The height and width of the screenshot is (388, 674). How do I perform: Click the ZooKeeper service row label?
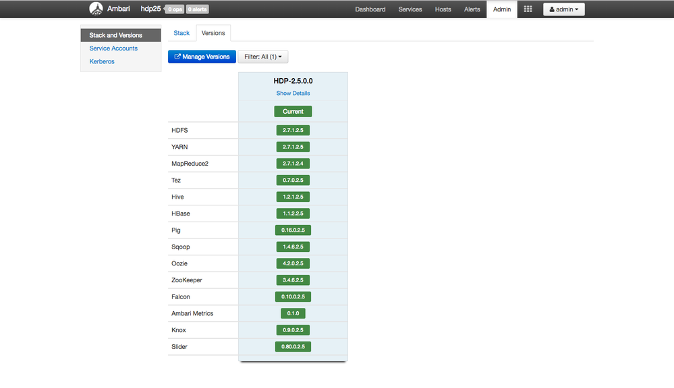point(187,280)
